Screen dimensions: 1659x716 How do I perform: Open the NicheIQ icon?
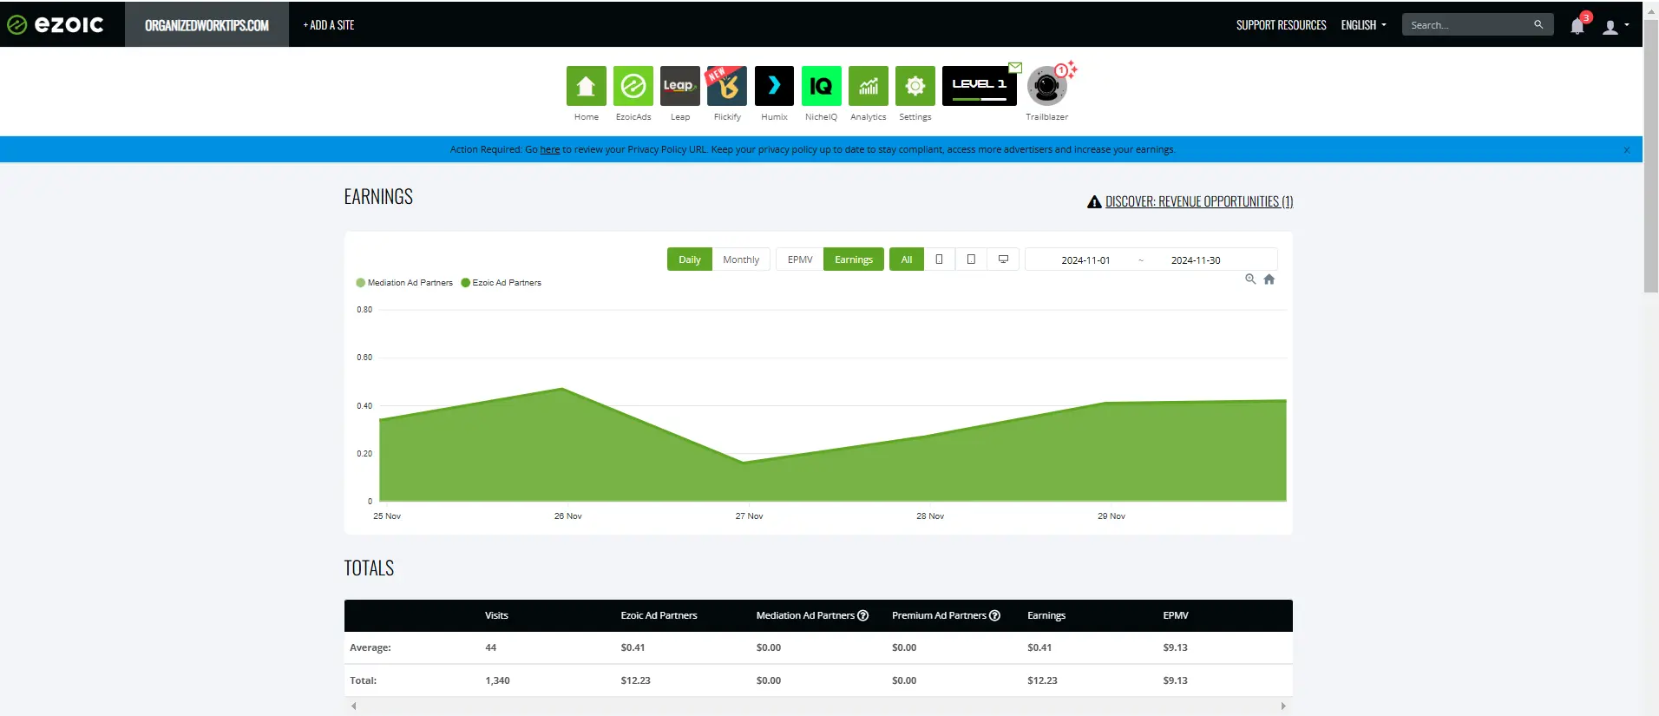[821, 86]
